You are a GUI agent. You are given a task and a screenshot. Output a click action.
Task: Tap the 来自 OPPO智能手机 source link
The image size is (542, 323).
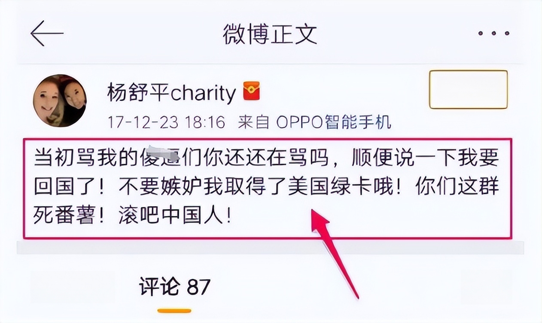click(x=314, y=122)
